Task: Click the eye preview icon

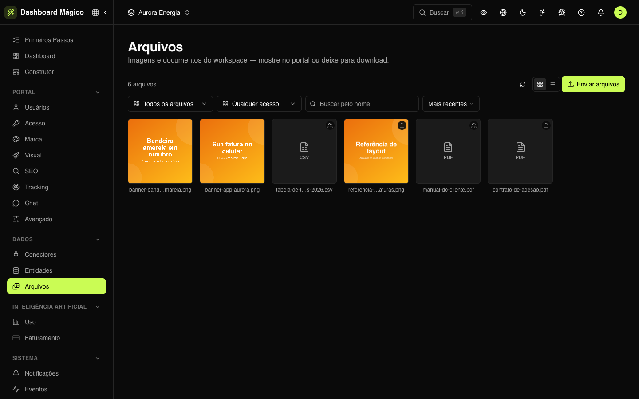Action: pos(484,12)
